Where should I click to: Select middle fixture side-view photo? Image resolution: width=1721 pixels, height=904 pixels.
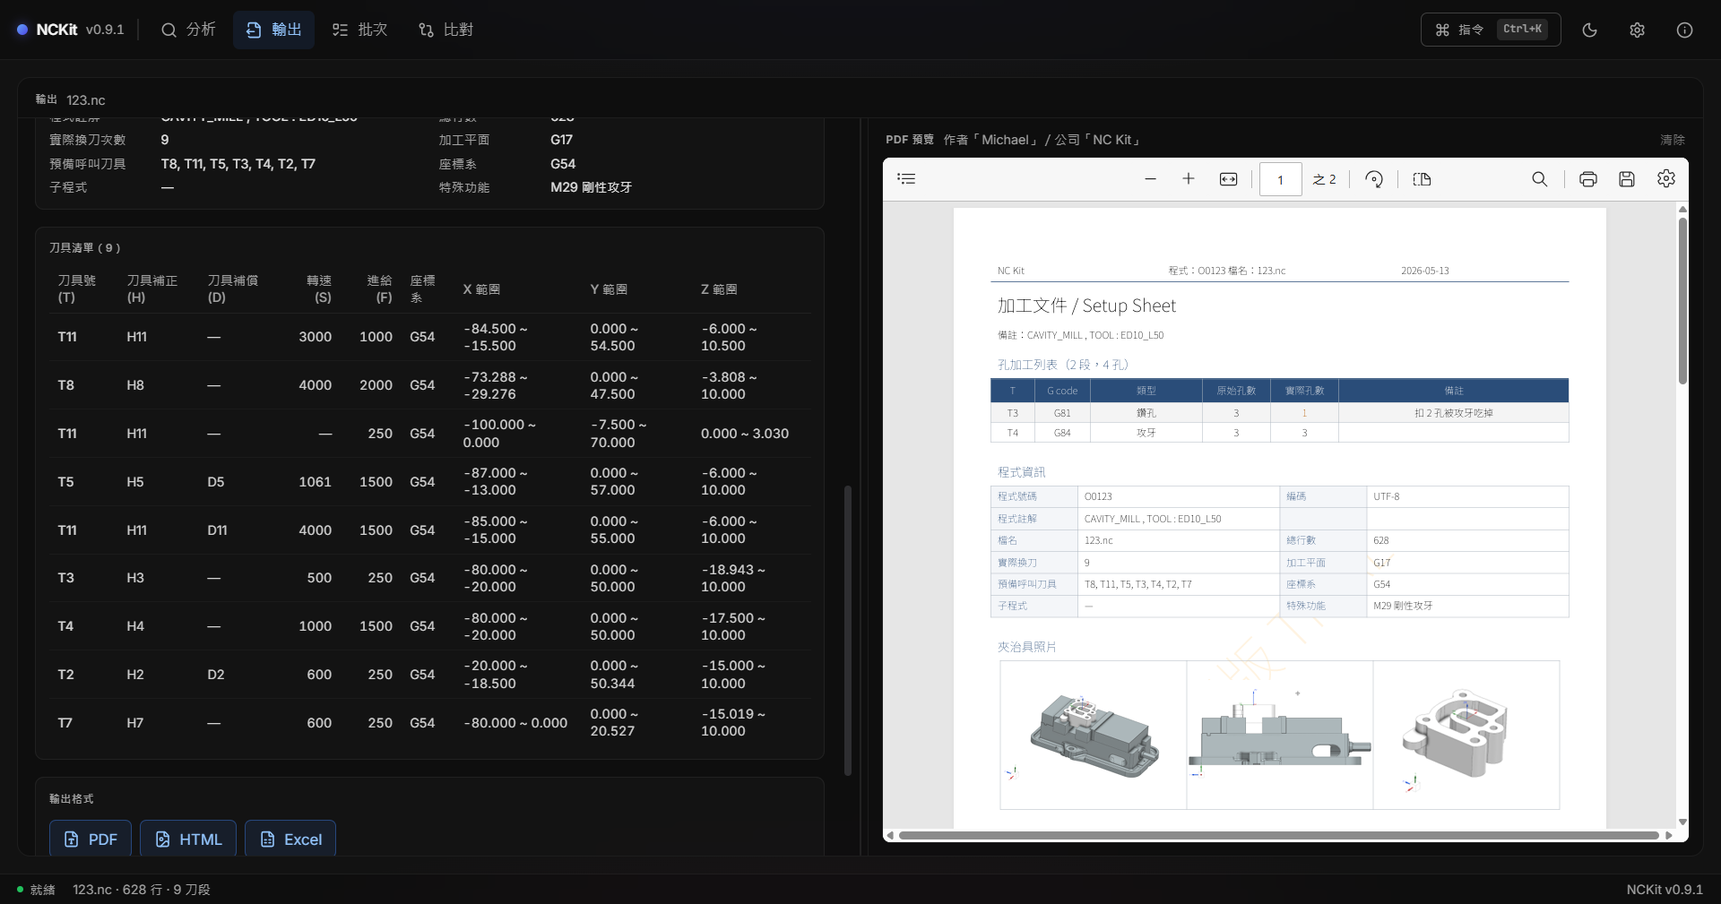click(x=1280, y=735)
